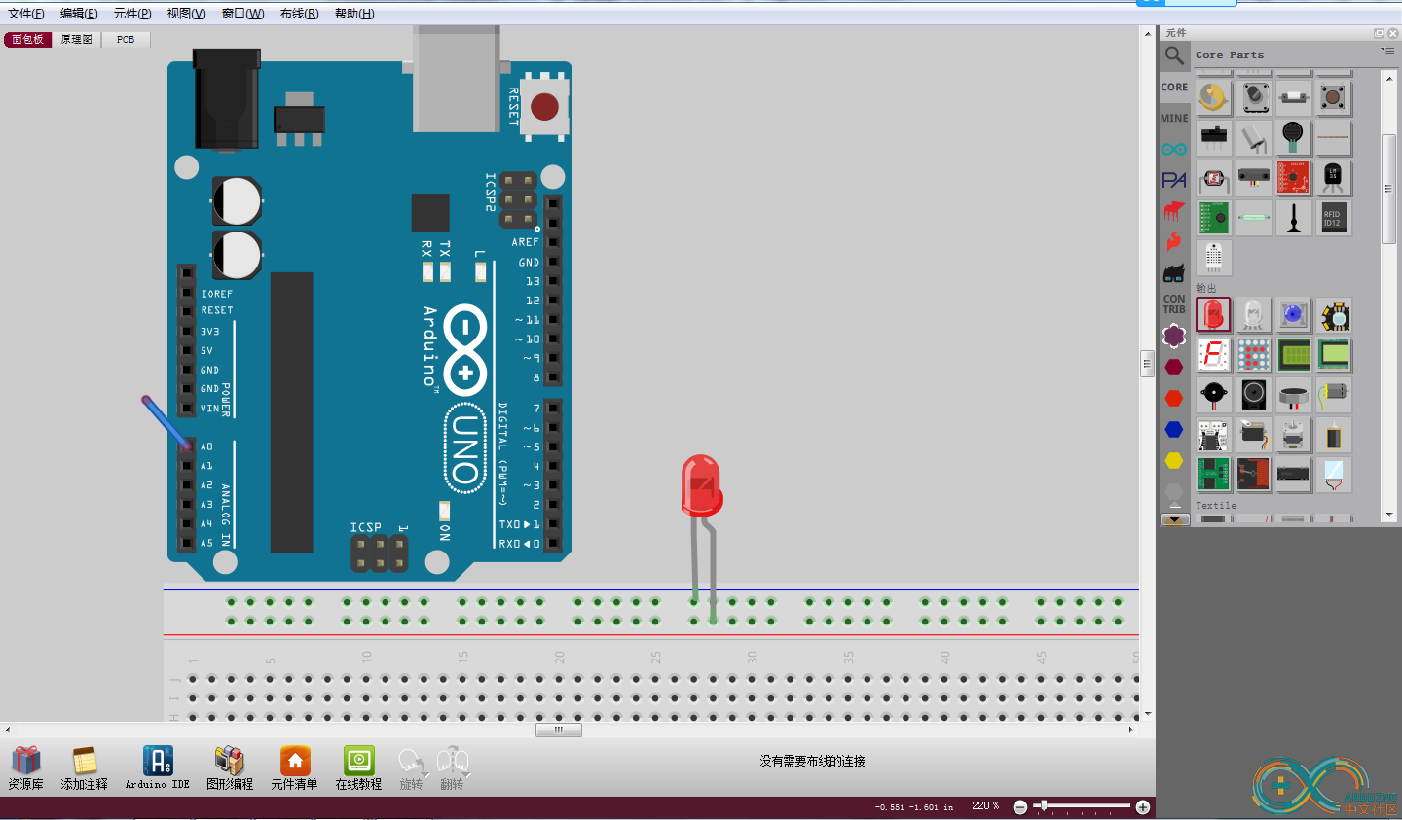Pick the 7-segment display part
This screenshot has height=820, width=1402.
point(1214,355)
